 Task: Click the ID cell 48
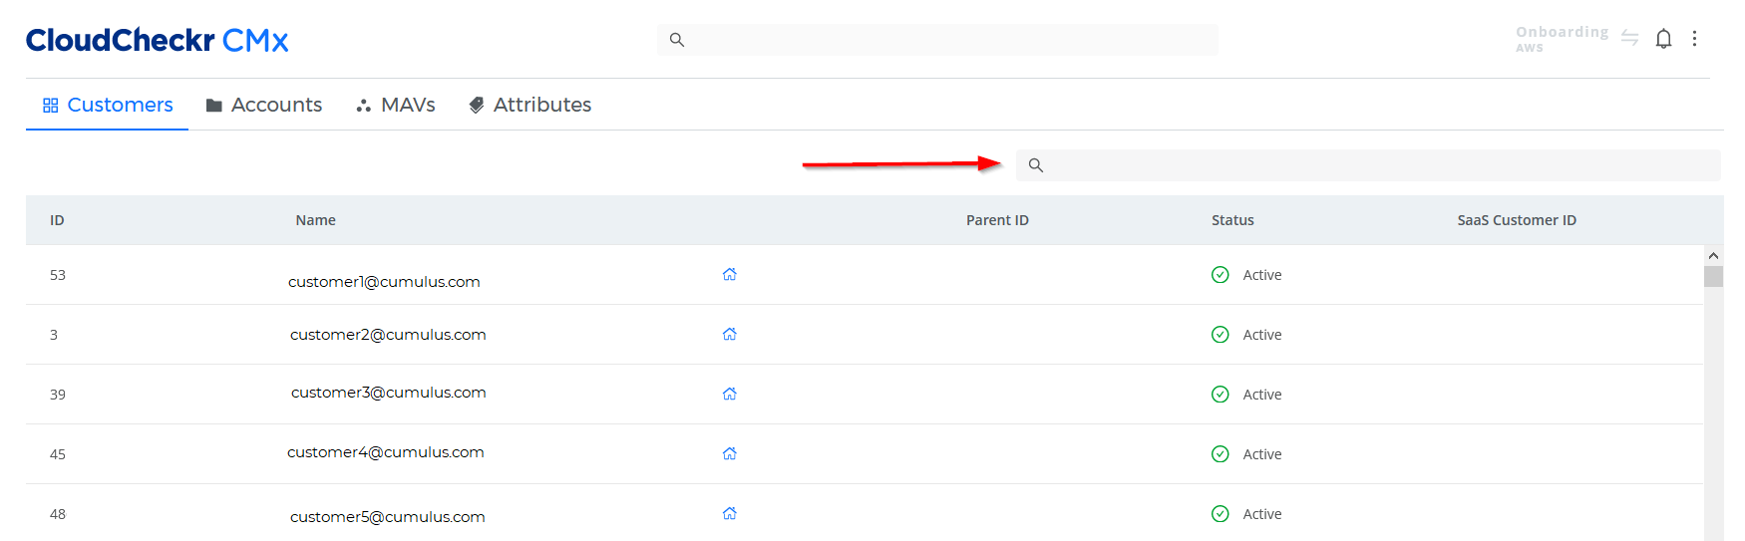(x=58, y=514)
